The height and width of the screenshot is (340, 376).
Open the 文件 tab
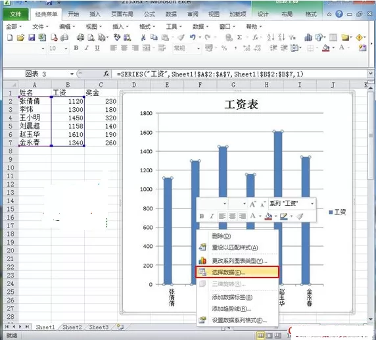[x=16, y=14]
